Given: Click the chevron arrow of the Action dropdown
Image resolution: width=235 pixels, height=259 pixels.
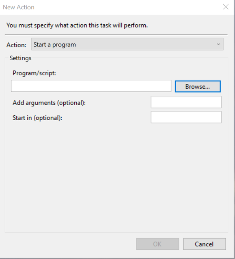Looking at the screenshot, I should 218,44.
